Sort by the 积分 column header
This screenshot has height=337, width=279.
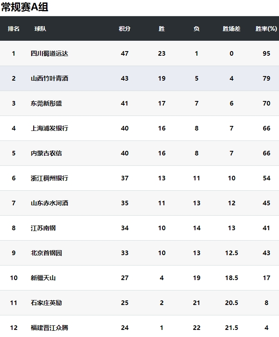[x=125, y=29]
